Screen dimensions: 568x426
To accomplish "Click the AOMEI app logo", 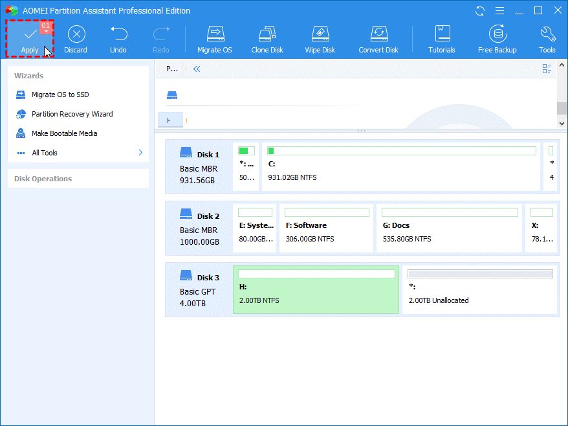I will tap(12, 10).
